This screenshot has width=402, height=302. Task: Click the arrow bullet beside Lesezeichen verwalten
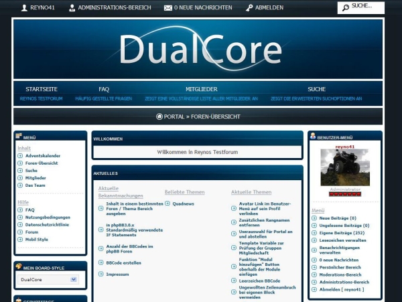click(314, 240)
